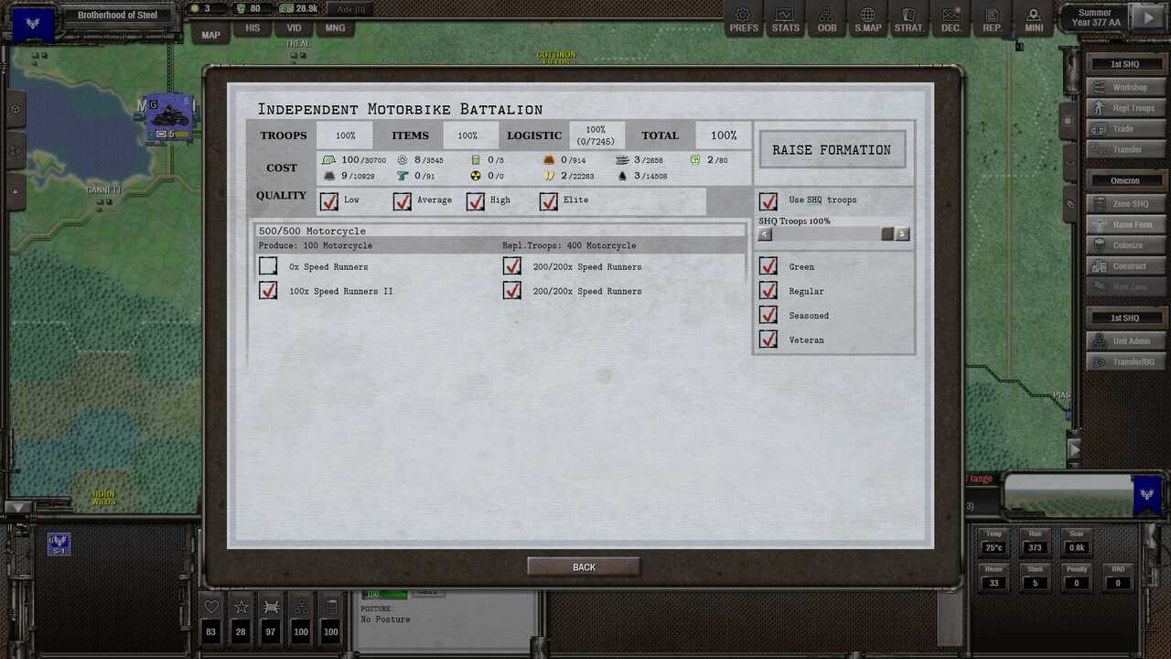1171x659 pixels.
Task: Click the Construct sidebar button
Action: coord(1124,266)
